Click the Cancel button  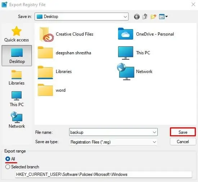[183, 142]
